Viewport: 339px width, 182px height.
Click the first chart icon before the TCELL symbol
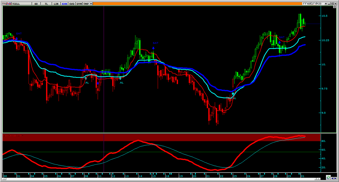click(x=5, y=4)
